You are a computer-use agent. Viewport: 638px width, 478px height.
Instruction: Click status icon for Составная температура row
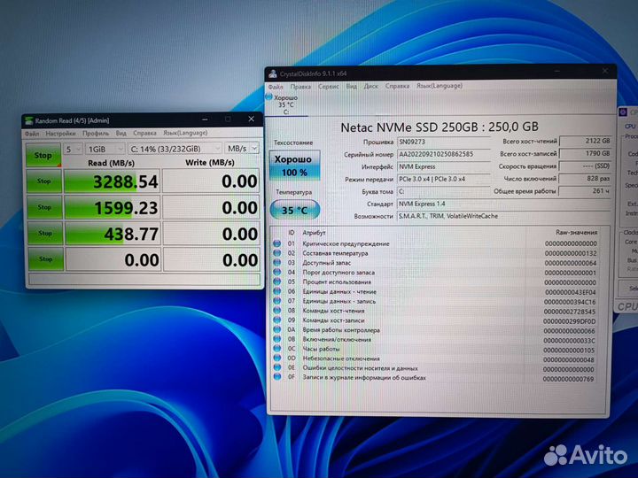[x=277, y=253]
